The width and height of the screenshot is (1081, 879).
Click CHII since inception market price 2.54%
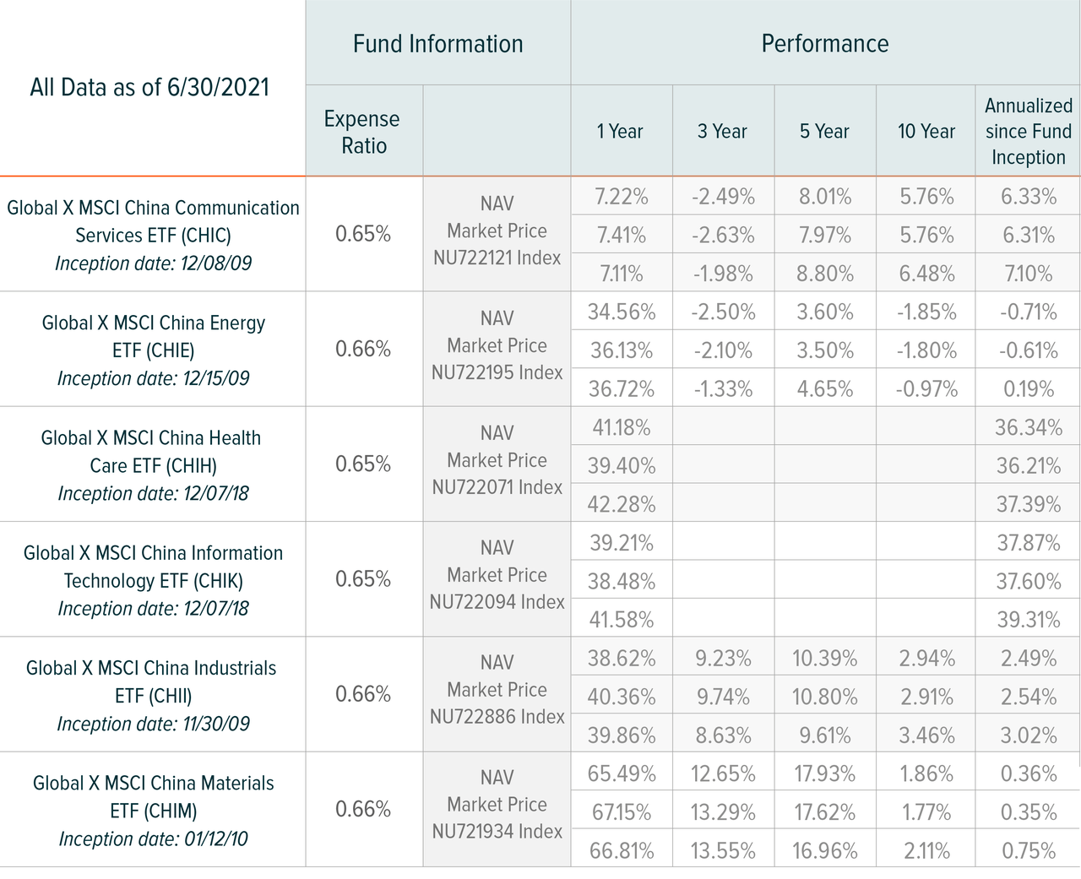1029,697
